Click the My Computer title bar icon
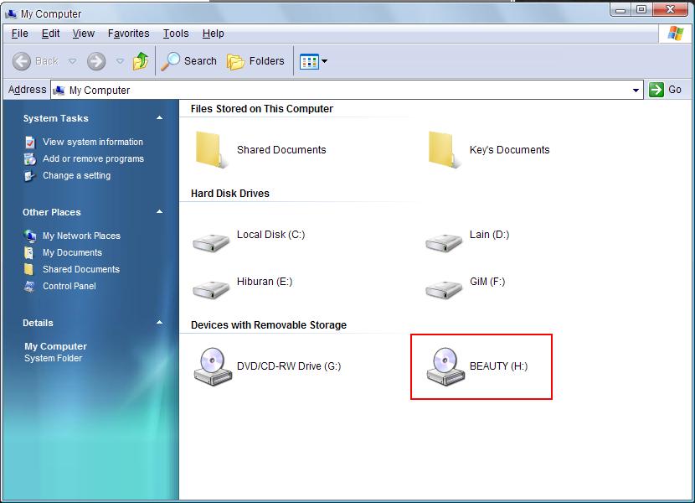 (x=11, y=14)
